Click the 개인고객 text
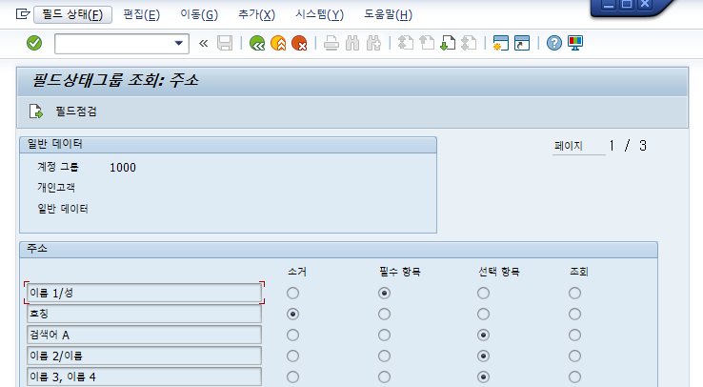The height and width of the screenshot is (387, 703). [x=56, y=188]
